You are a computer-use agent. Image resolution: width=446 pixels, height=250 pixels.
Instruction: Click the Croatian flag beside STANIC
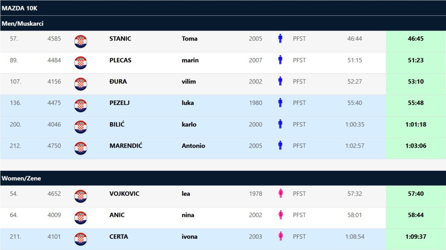point(81,41)
